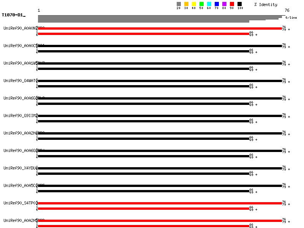The height and width of the screenshot is (228, 304).
Task: Select the green 50% identity legend box
Action: pos(201,4)
